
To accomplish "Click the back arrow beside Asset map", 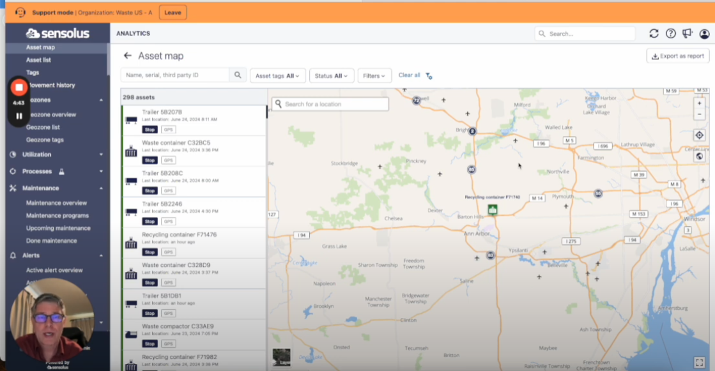I will tap(128, 56).
